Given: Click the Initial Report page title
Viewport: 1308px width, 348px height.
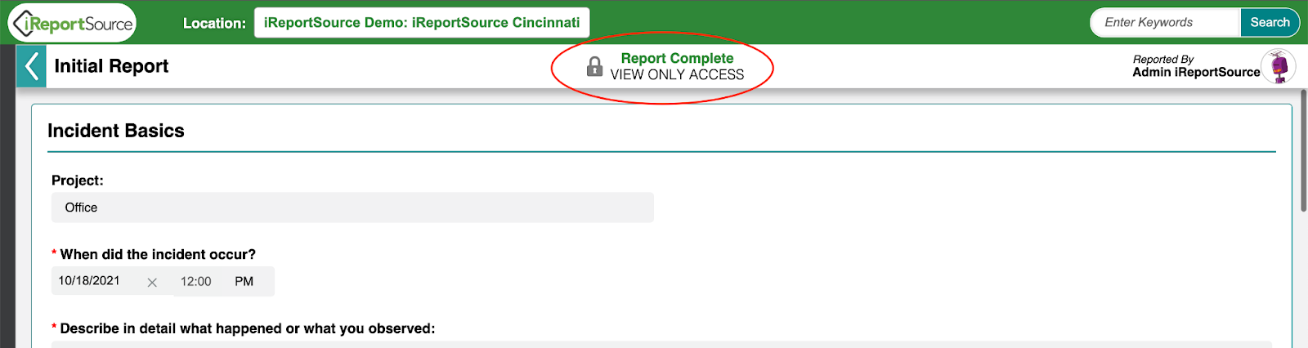Looking at the screenshot, I should point(111,66).
